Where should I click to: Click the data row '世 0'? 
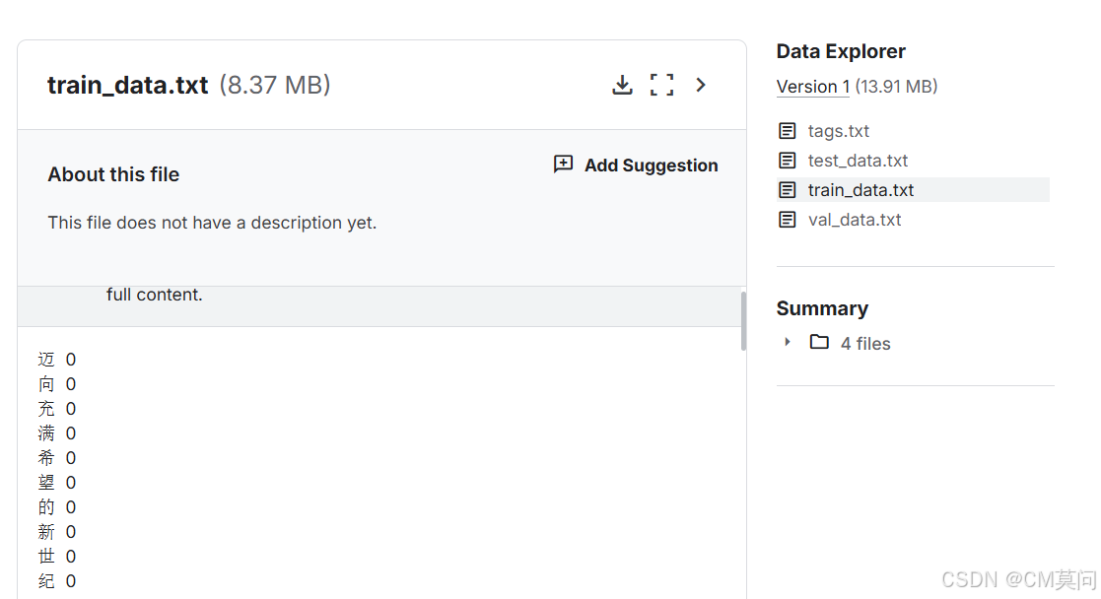(57, 557)
